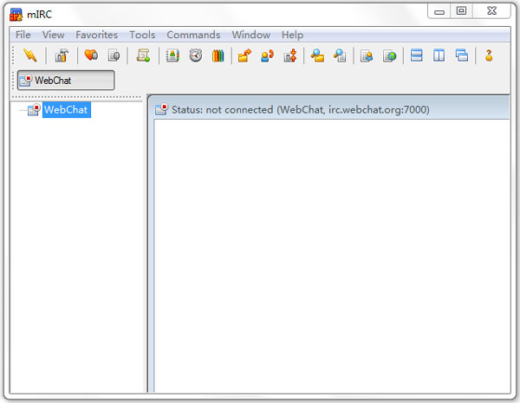This screenshot has height=403, width=520.
Task: Tile windows horizontally using the toolbar icon
Action: (x=417, y=56)
